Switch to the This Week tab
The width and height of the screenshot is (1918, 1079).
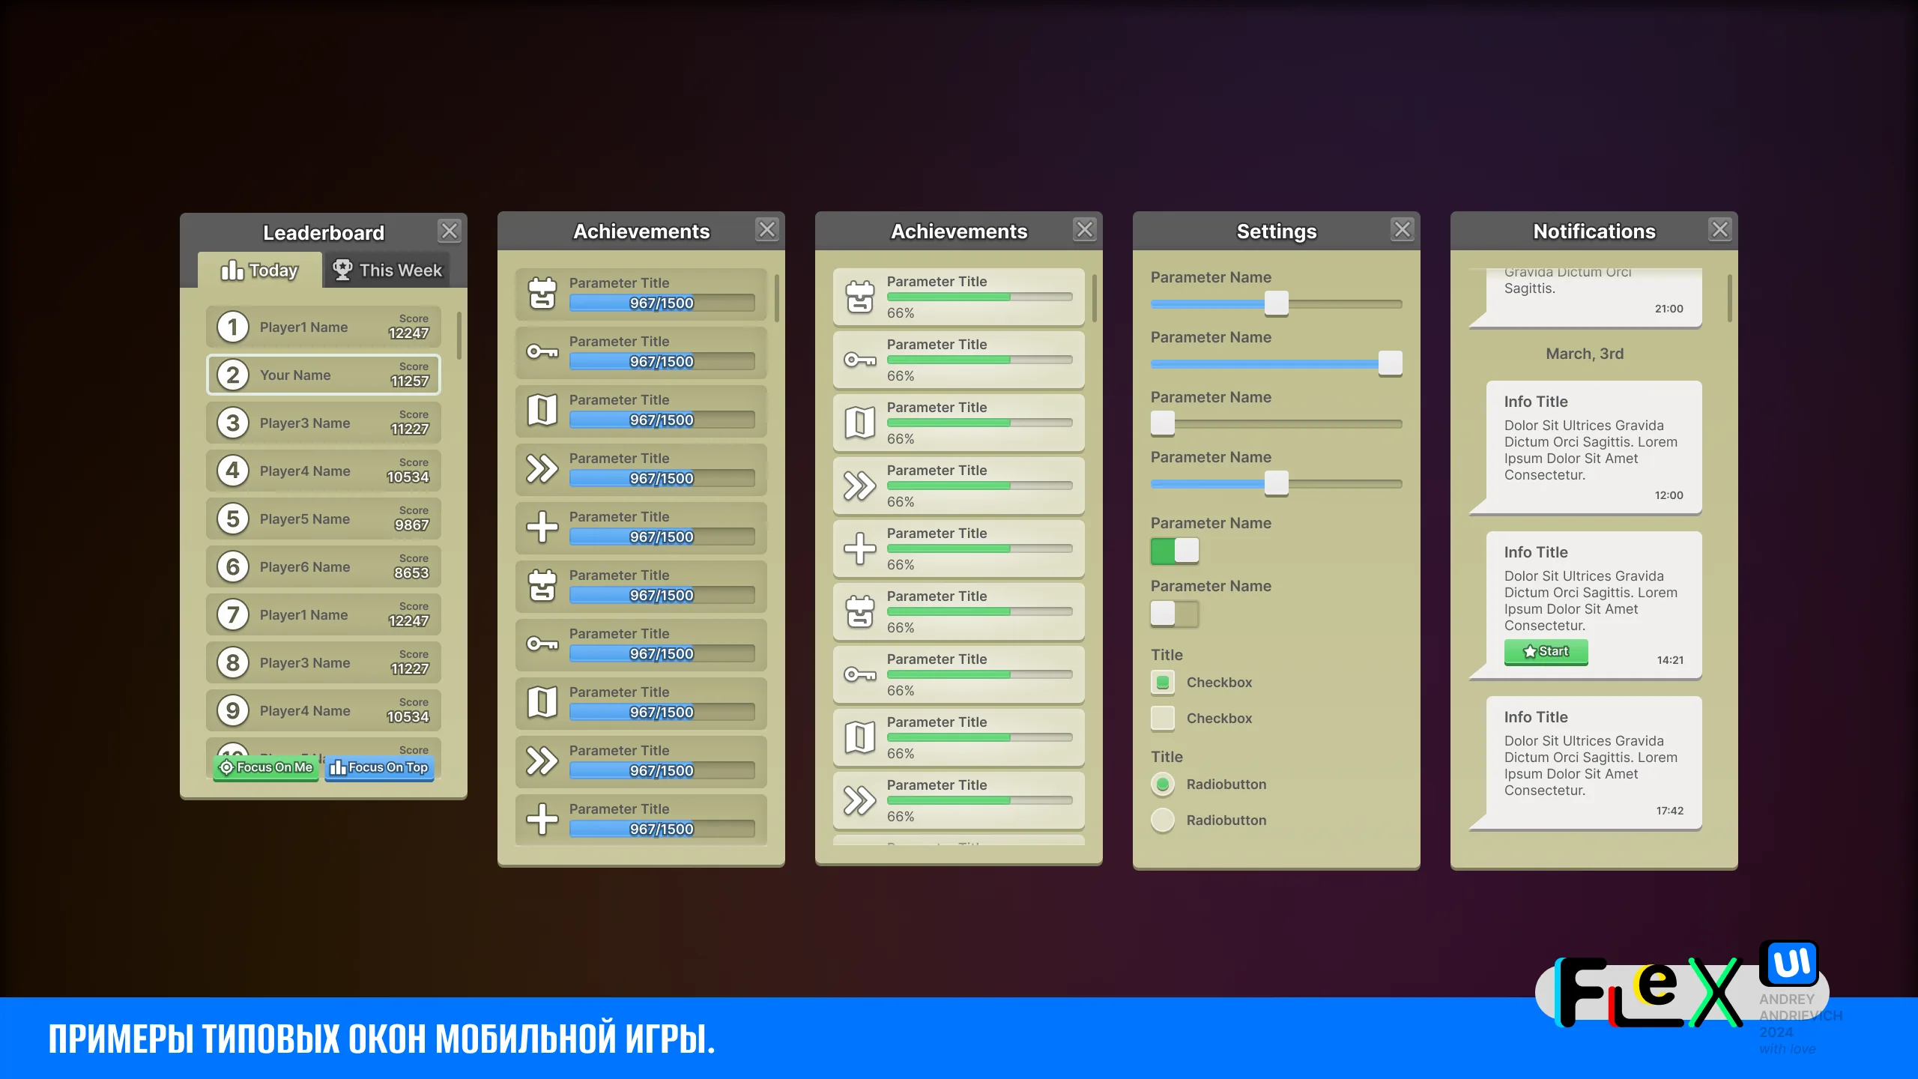[x=387, y=270]
